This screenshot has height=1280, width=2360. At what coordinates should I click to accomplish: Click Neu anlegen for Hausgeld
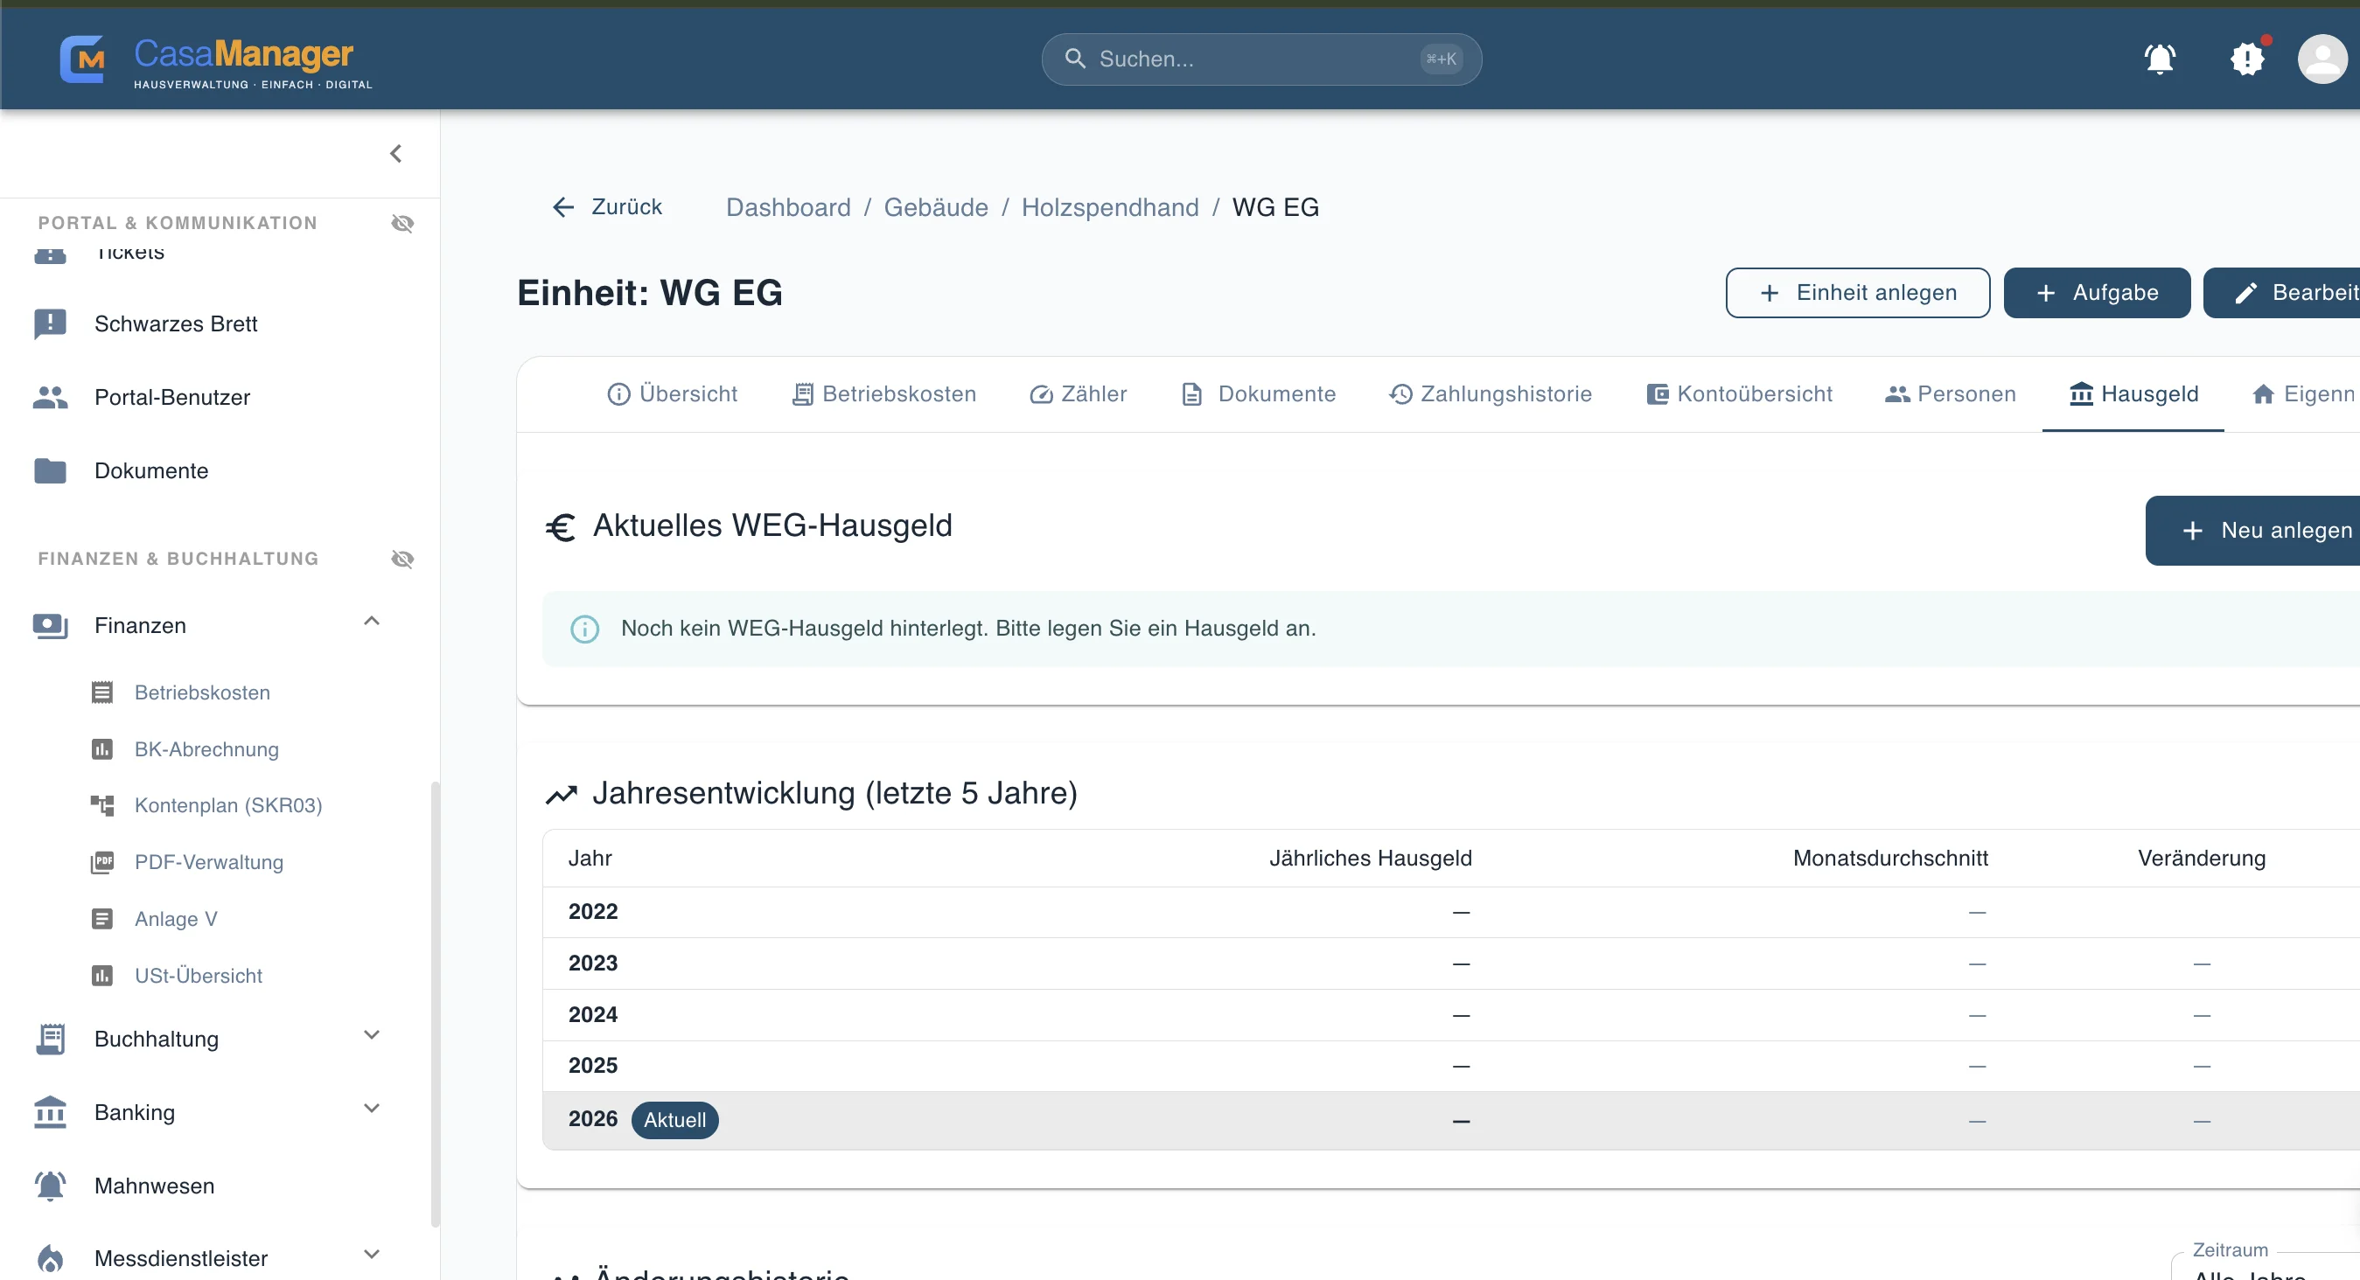[x=2252, y=531]
